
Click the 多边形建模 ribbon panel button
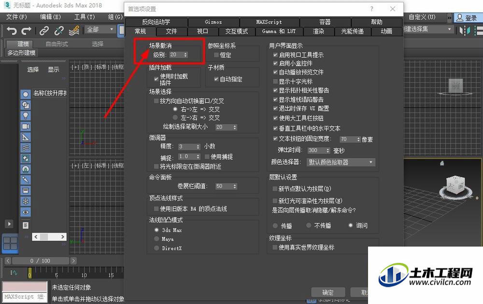tap(21, 53)
